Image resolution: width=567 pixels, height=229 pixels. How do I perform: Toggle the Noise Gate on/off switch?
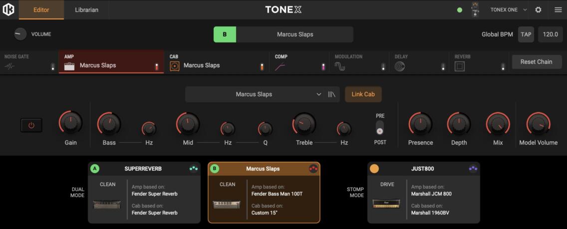coord(53,66)
